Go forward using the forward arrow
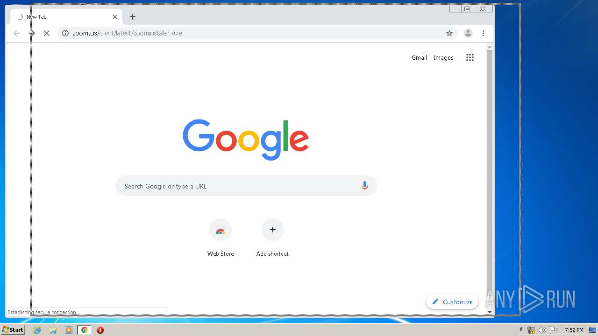Screen dimensions: 598x336 pos(32,33)
